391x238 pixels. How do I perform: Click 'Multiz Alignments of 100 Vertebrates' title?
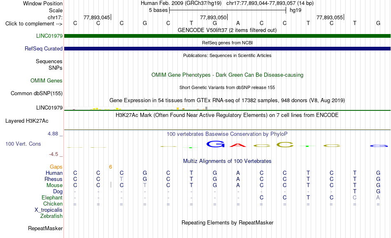click(x=227, y=161)
